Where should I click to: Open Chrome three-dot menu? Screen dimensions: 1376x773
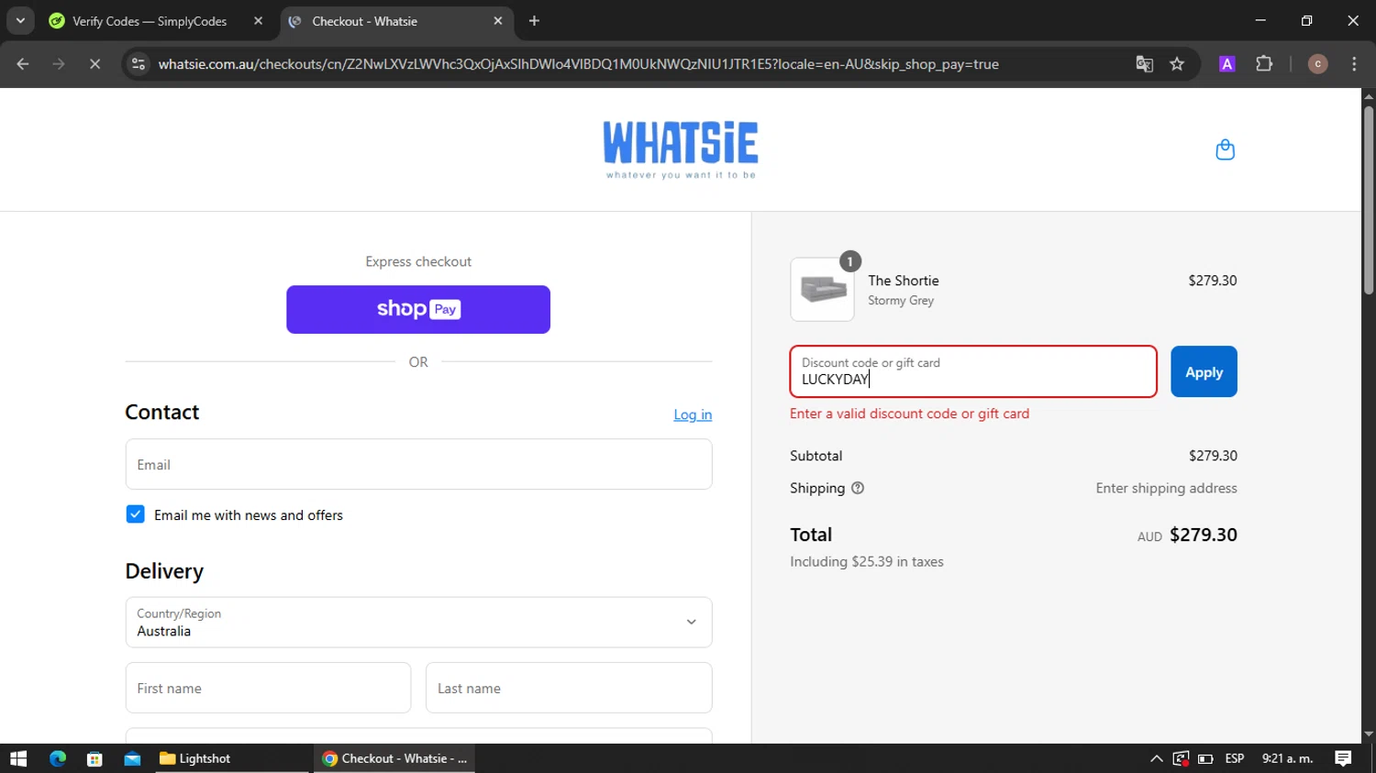pos(1354,64)
